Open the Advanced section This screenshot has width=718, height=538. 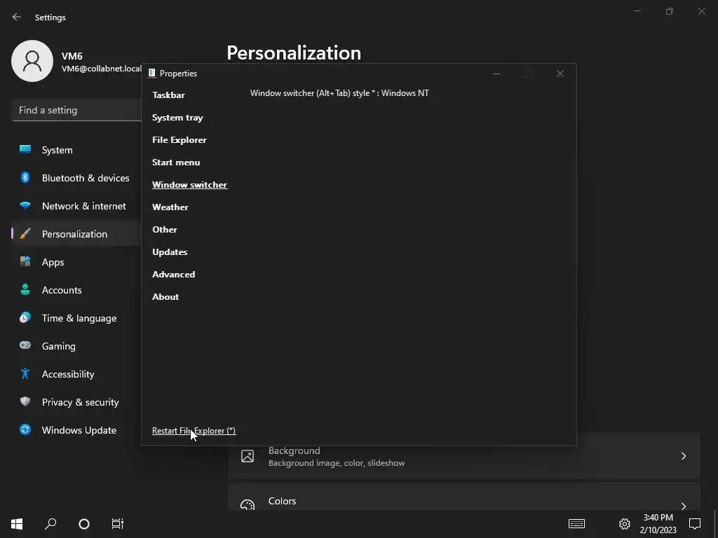(x=174, y=275)
